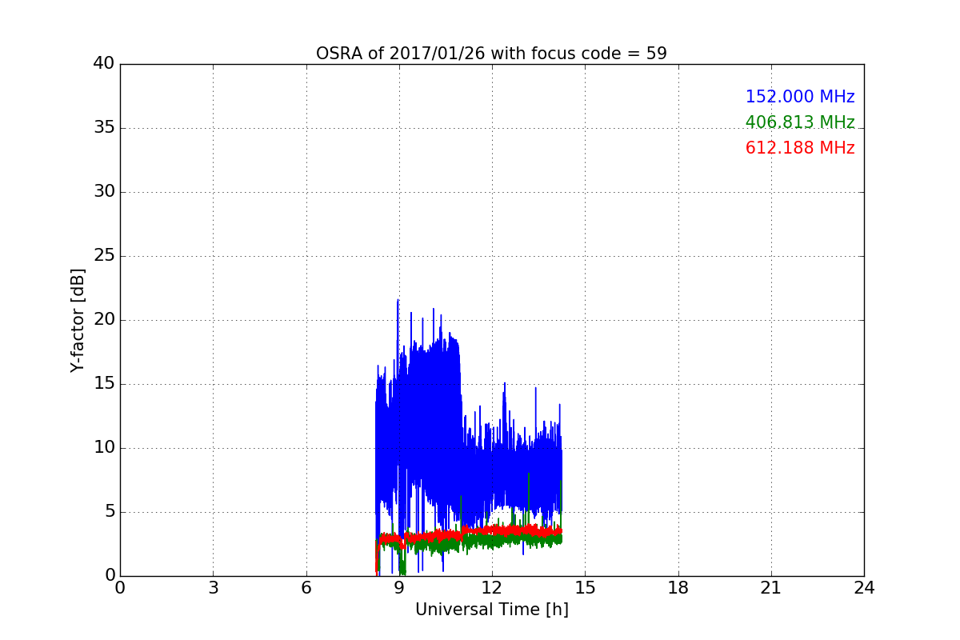Click the plot title "OSRA of 2017/01/26 with focus code = 59"
960x640 pixels.
[x=491, y=54]
